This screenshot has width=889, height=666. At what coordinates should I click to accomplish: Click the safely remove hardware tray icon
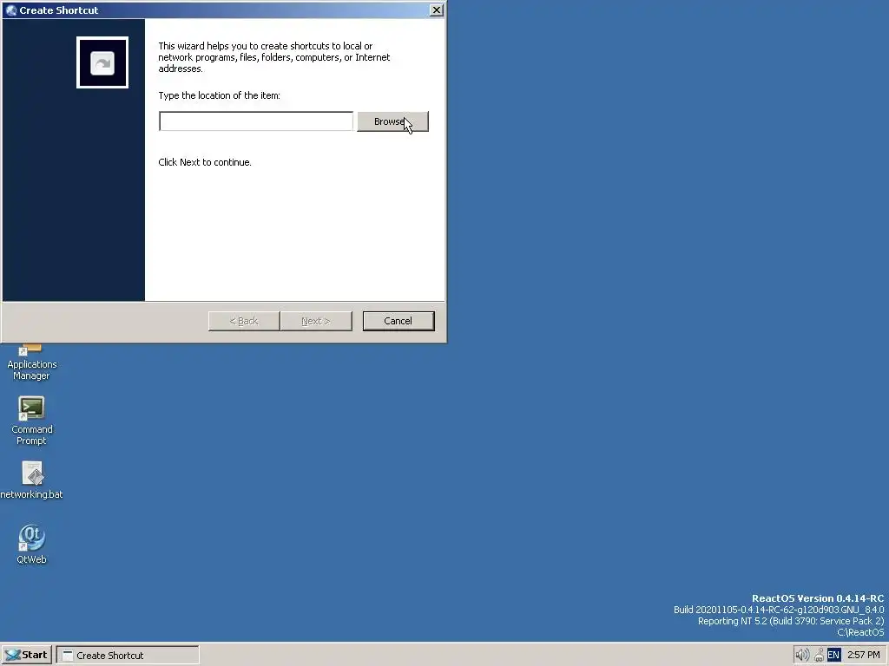tap(819, 656)
